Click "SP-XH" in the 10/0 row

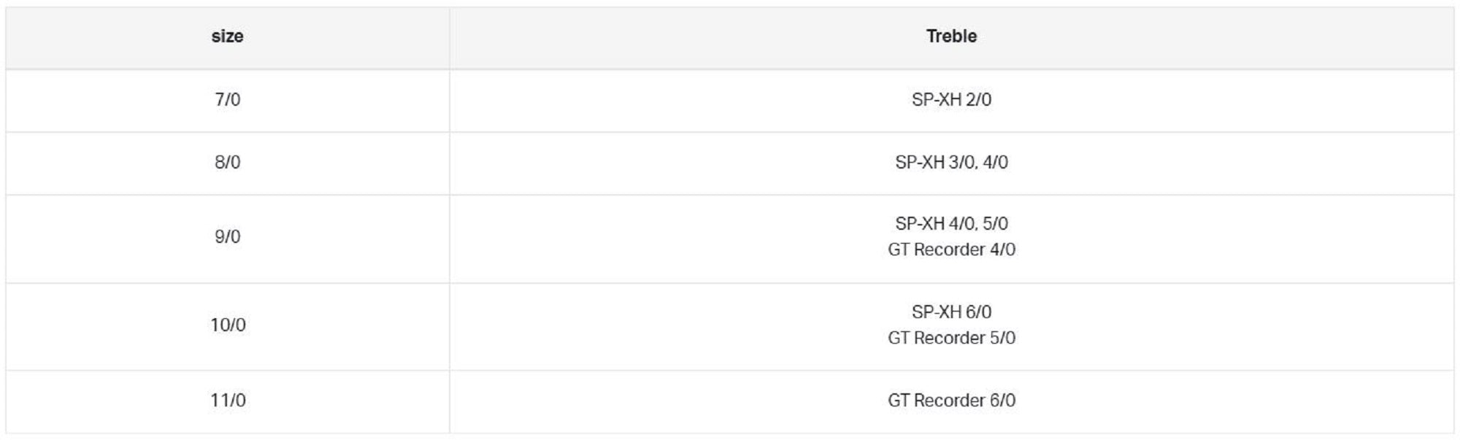(x=936, y=312)
